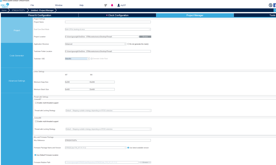
Task: Go to Home in the breadcrumb
Action: [4, 11]
